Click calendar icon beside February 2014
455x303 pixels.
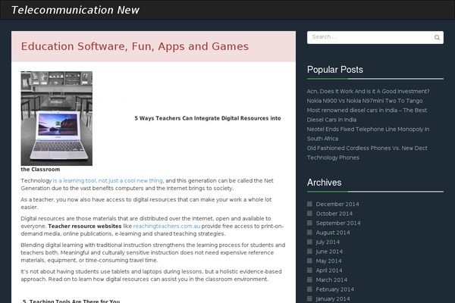tap(309, 289)
